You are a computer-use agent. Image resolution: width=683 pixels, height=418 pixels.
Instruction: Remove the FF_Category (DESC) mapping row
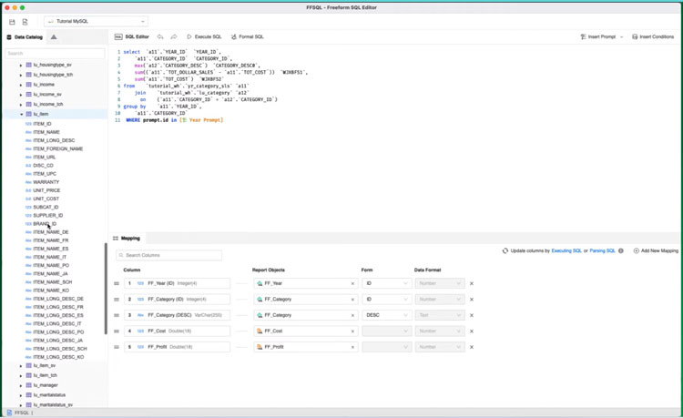(472, 315)
